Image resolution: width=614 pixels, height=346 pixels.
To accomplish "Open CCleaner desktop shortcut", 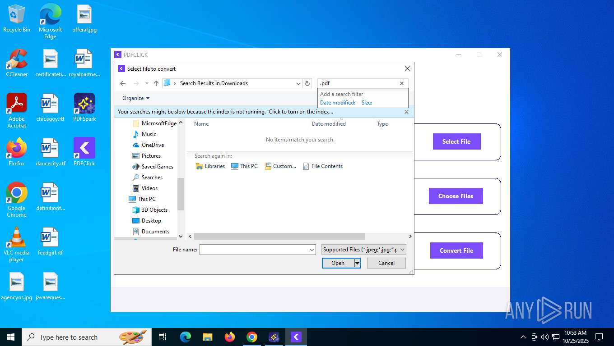I will pyautogui.click(x=17, y=63).
